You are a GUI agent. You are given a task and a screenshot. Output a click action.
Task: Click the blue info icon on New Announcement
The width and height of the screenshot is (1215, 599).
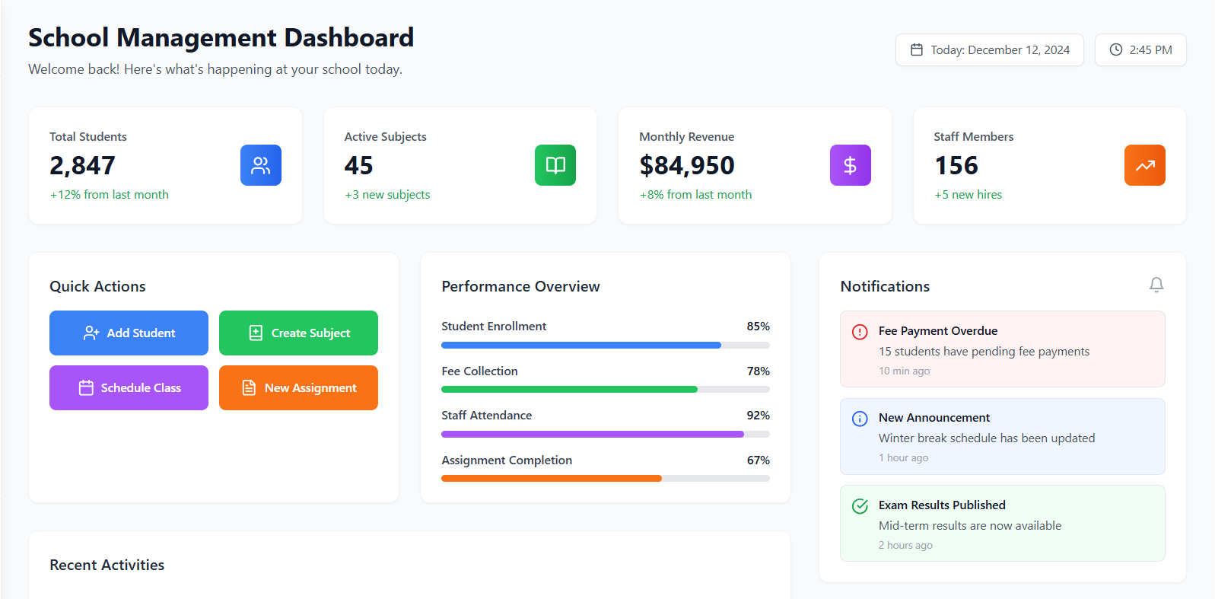point(860,419)
